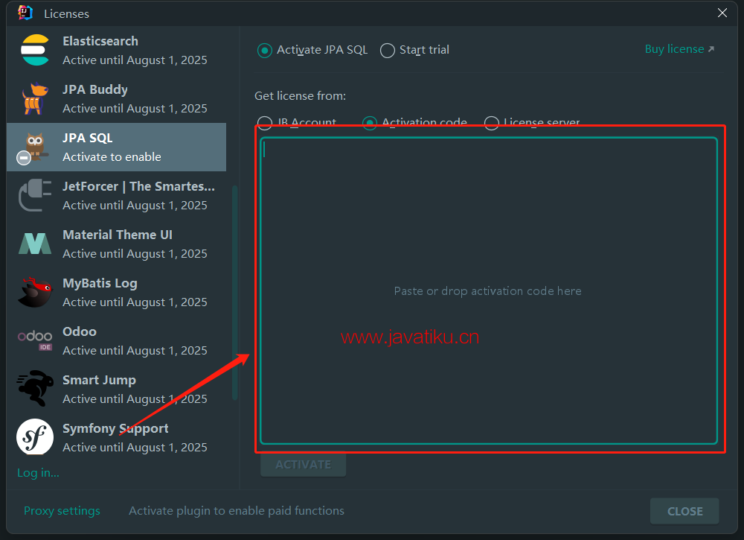Click the Symfony Support icon

(35, 438)
